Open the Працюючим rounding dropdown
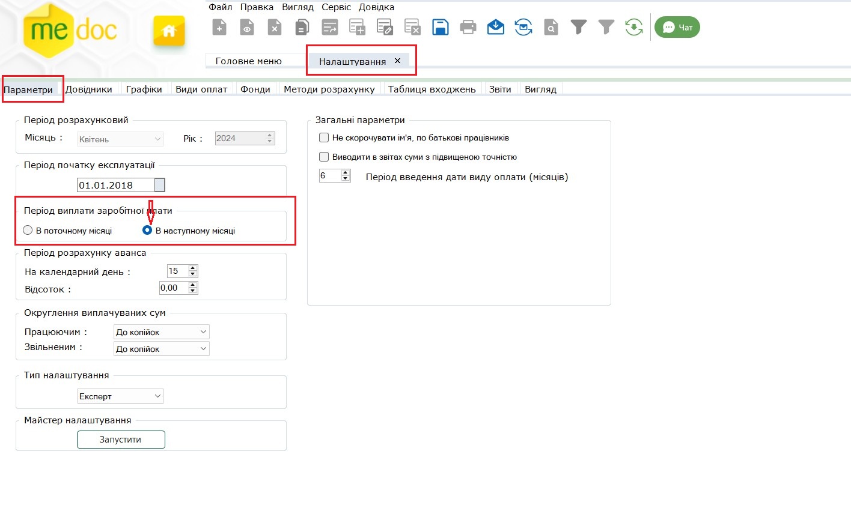Image resolution: width=851 pixels, height=508 pixels. point(161,332)
